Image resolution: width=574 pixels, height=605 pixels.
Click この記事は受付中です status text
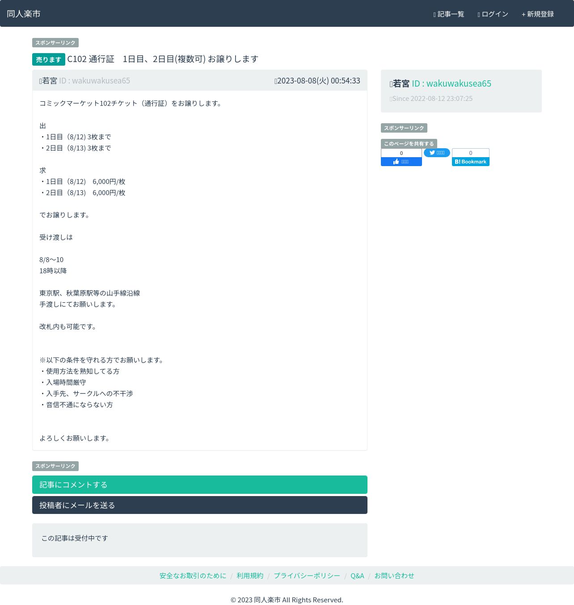coord(75,538)
